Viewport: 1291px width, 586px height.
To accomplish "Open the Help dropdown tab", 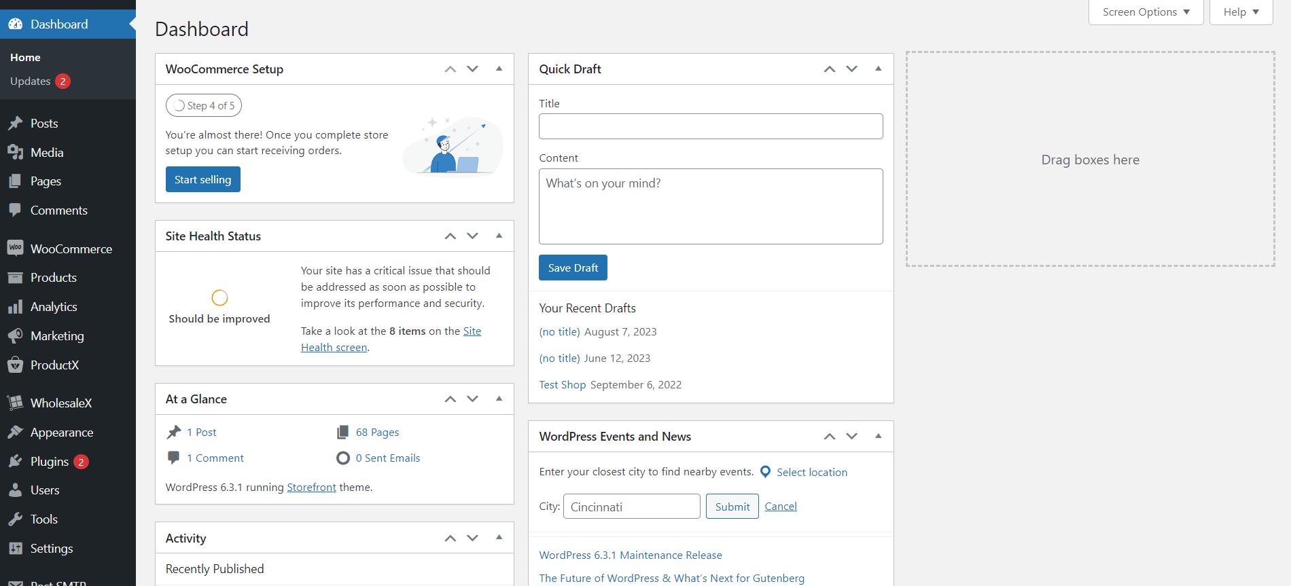I will pyautogui.click(x=1241, y=12).
